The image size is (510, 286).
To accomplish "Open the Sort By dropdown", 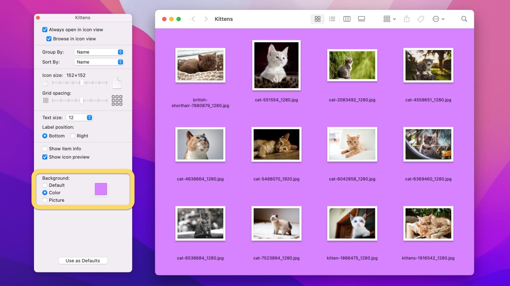I will point(99,62).
